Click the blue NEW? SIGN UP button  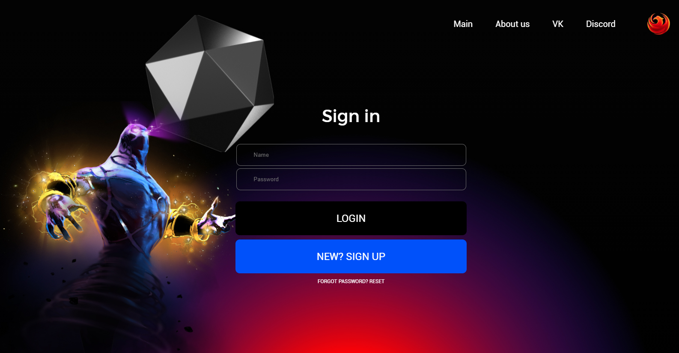coord(351,256)
